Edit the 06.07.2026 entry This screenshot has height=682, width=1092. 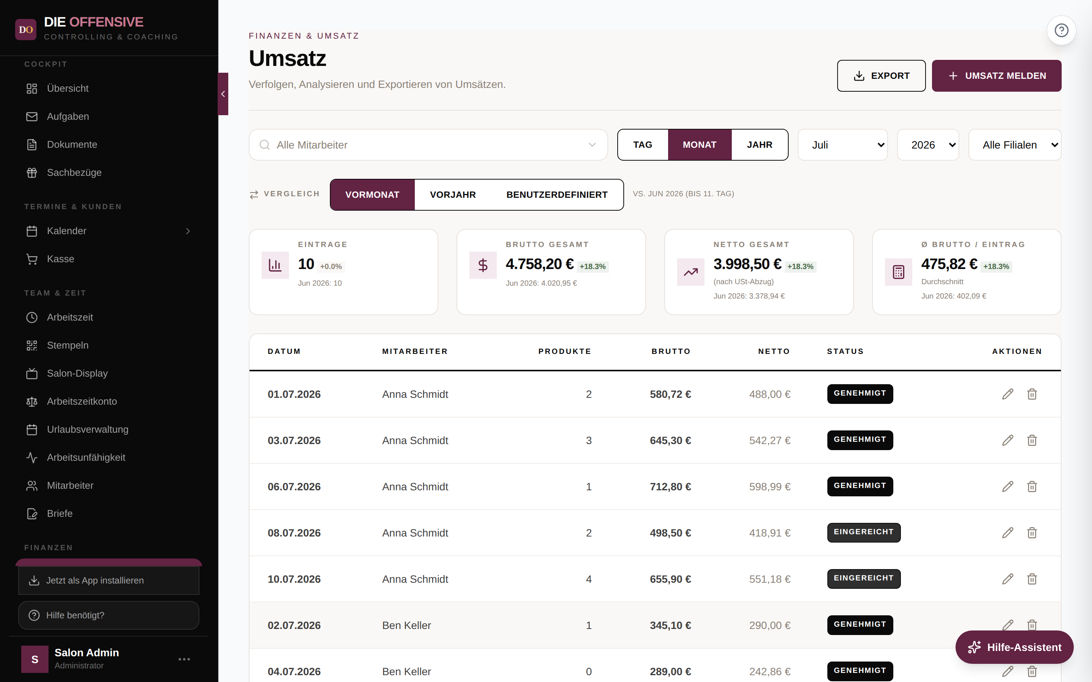(1007, 487)
